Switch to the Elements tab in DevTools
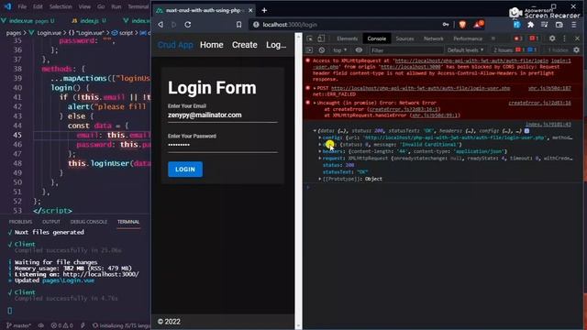Screen dimensions: 587x330 point(347,38)
